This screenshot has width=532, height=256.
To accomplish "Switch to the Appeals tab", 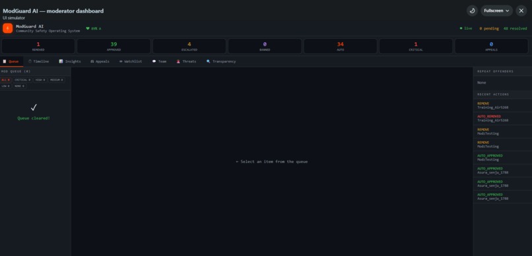I will click(x=100, y=61).
